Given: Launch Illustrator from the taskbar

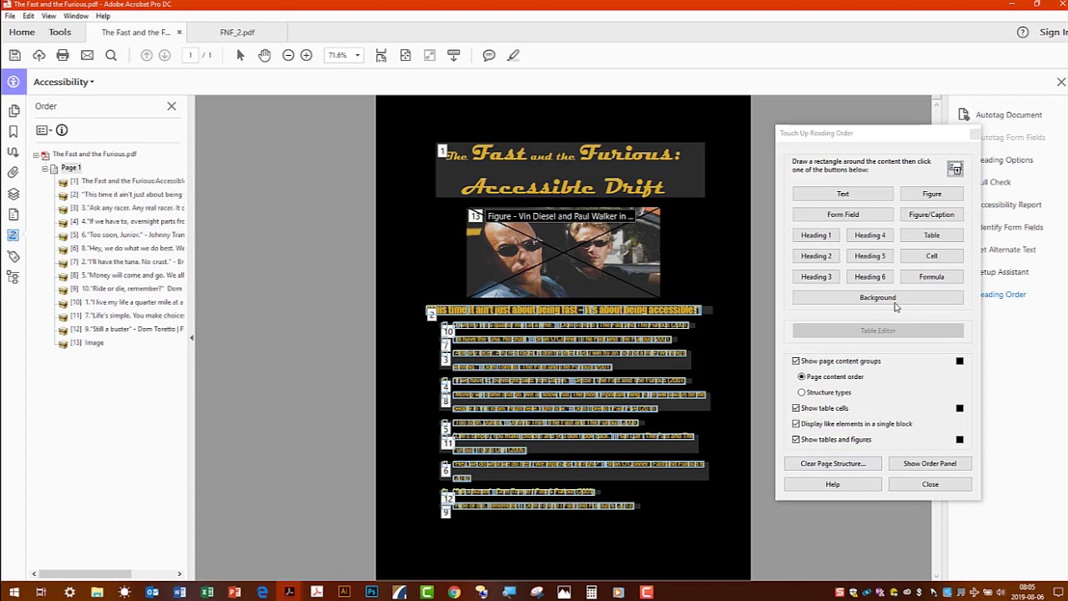Looking at the screenshot, I should point(344,592).
